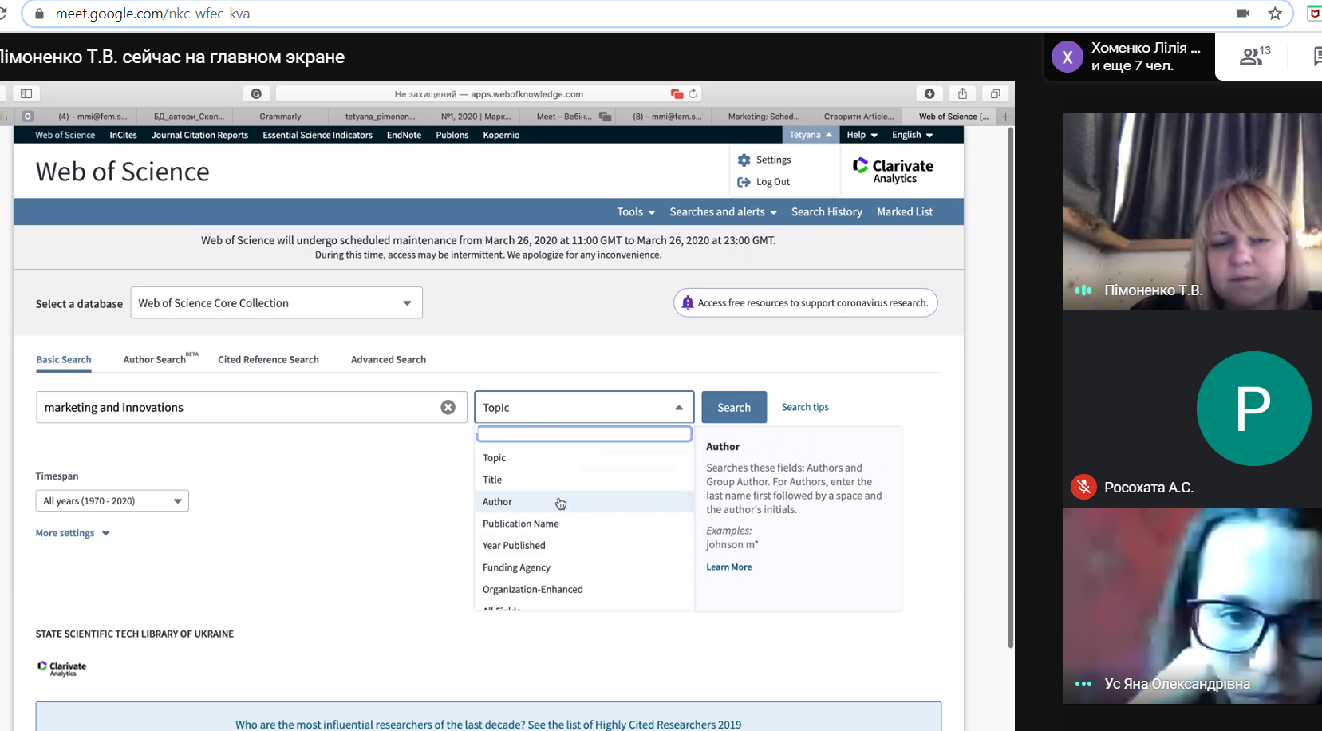Switch to the Grammarly browser tab
Screen dimensions: 1322x731
[280, 117]
